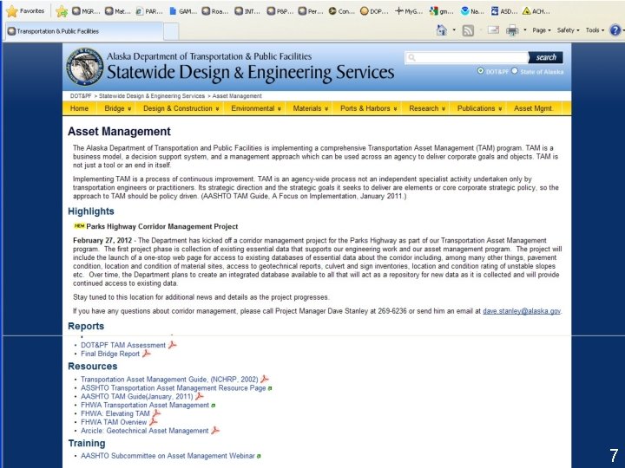625x468 pixels.
Task: Open the Safety menu dropdown
Action: pos(568,30)
